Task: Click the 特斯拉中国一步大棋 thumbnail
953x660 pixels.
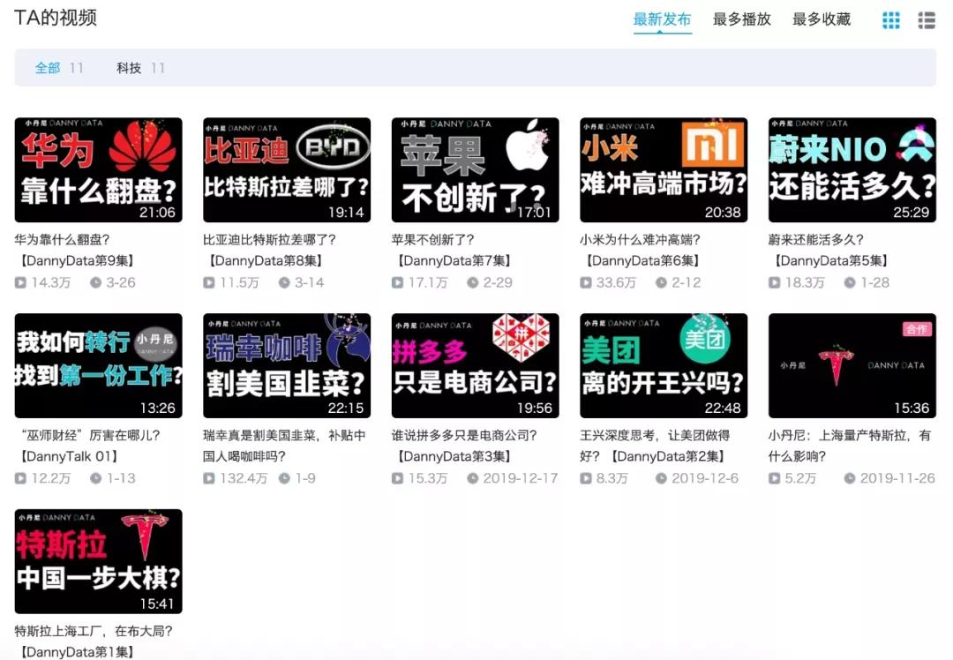Action: (98, 562)
